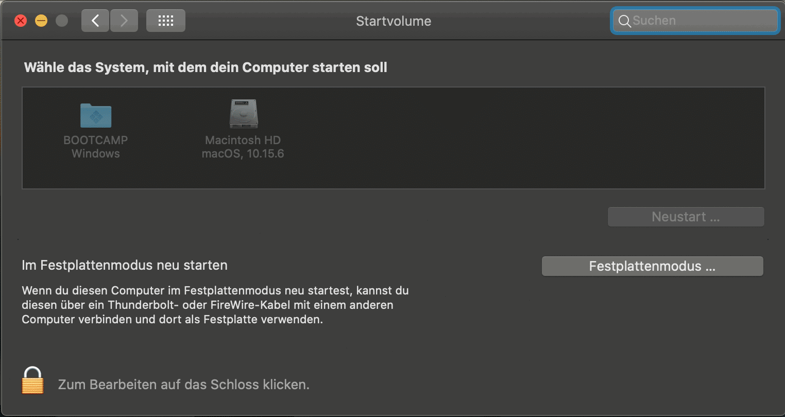This screenshot has height=417, width=785.
Task: Minimize the window with the yellow button
Action: click(41, 21)
